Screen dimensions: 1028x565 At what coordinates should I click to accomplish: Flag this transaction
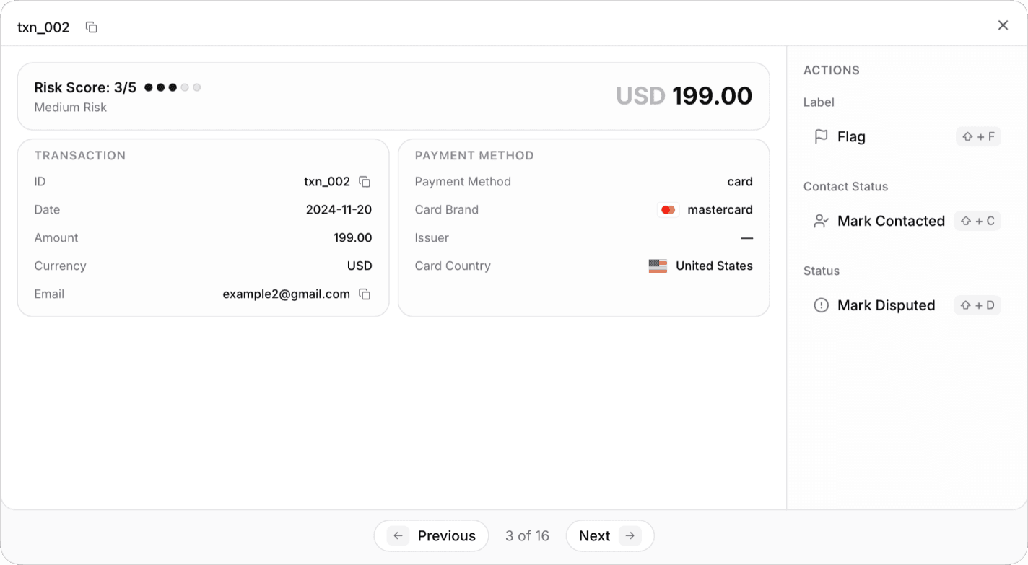tap(850, 136)
